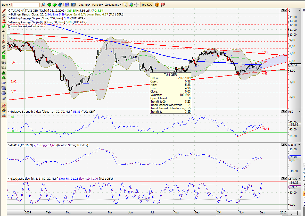This screenshot has width=305, height=216.
Task: Select the parallel trend channel tool
Action: pyautogui.click(x=4, y=15)
